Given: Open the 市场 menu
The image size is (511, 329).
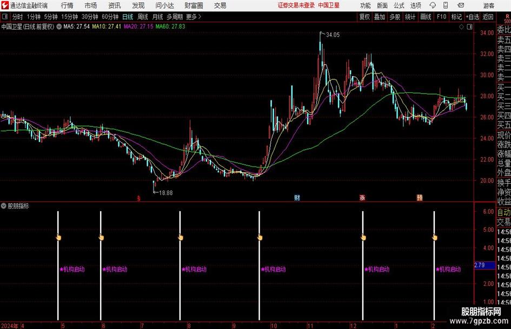Looking at the screenshot, I should click(91, 5).
